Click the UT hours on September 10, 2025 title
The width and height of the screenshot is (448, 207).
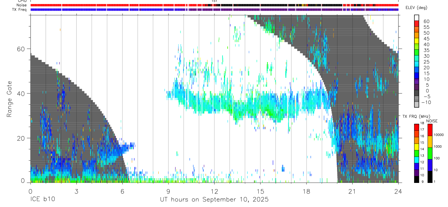pyautogui.click(x=214, y=199)
